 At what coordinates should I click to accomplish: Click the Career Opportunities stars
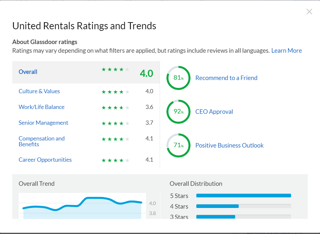pyautogui.click(x=116, y=160)
